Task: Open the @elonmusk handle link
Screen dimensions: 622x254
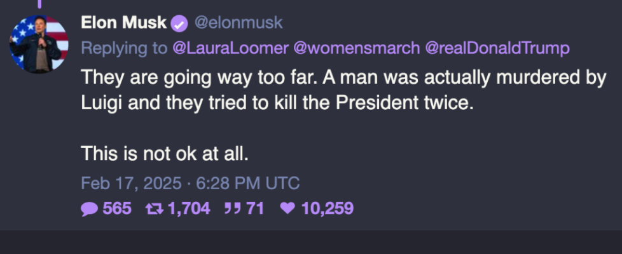Action: [238, 24]
